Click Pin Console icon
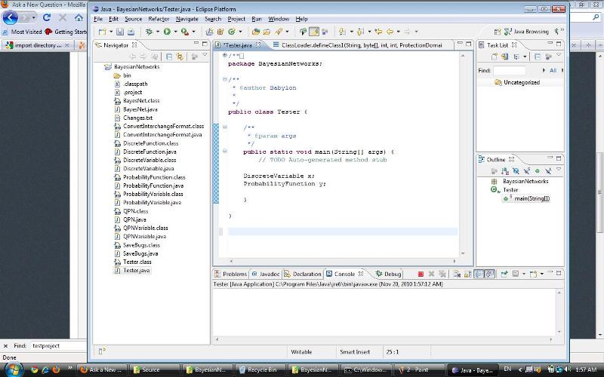This screenshot has height=377, width=604. click(x=504, y=274)
